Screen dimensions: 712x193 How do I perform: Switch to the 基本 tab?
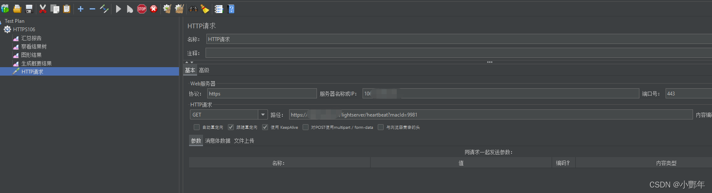tap(190, 71)
